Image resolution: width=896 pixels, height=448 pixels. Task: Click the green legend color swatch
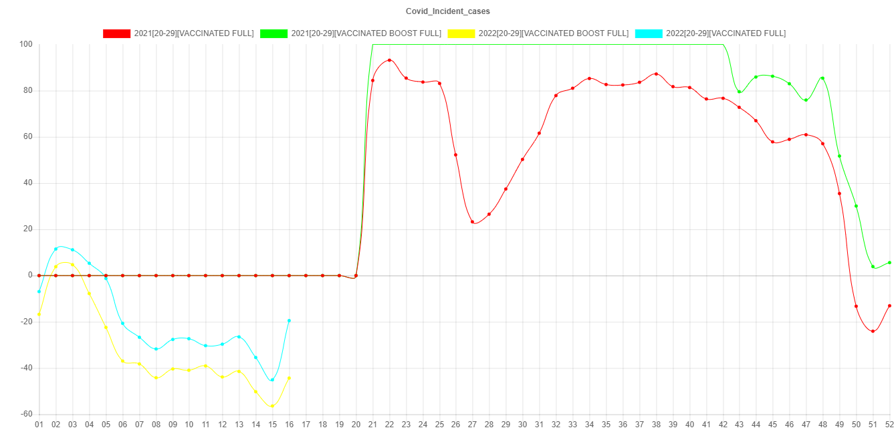[273, 33]
